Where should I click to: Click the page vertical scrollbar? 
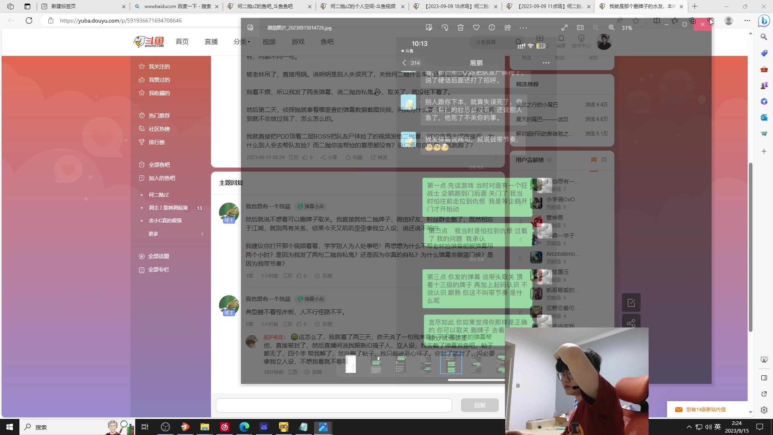pyautogui.click(x=750, y=246)
